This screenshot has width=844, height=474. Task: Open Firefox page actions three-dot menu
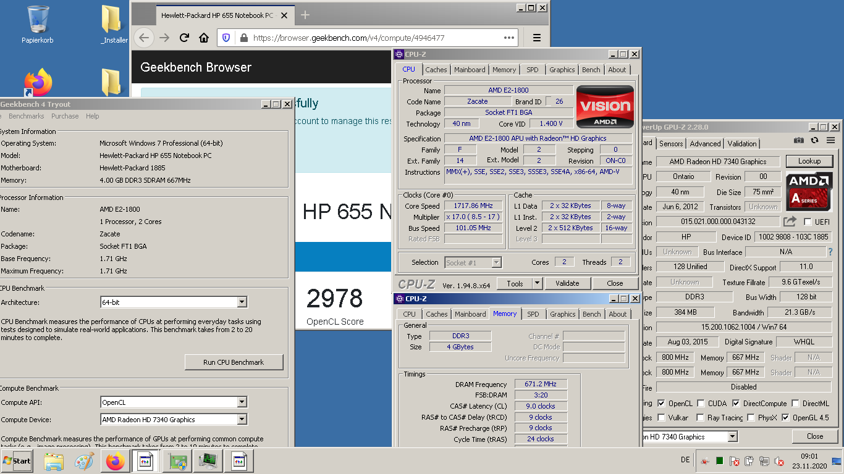(509, 38)
